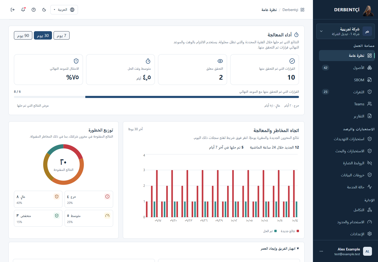Image resolution: width=378 pixels, height=262 pixels.
Task: Click عرض النتائج التي تم حلها link
Action: pyautogui.click(x=33, y=106)
